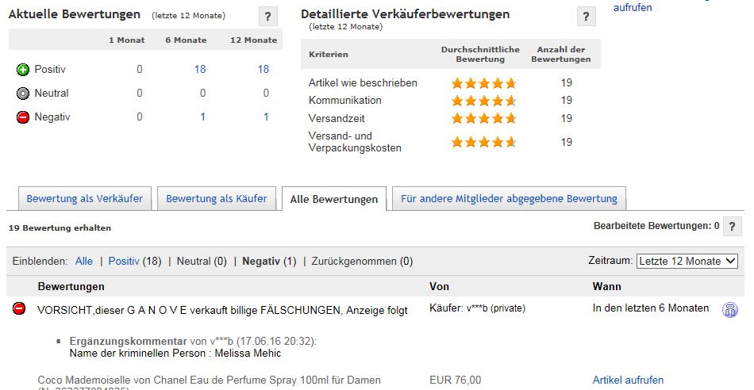
Task: Switch to Bewertung als Verkäufer tab
Action: (85, 199)
